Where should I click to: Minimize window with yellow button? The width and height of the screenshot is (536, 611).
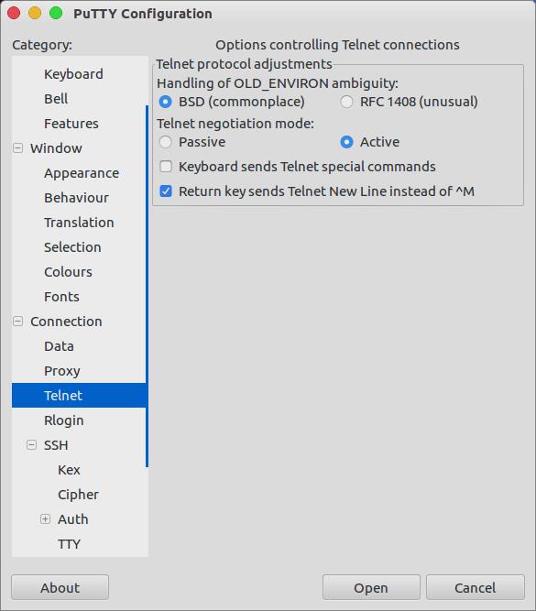pos(35,13)
